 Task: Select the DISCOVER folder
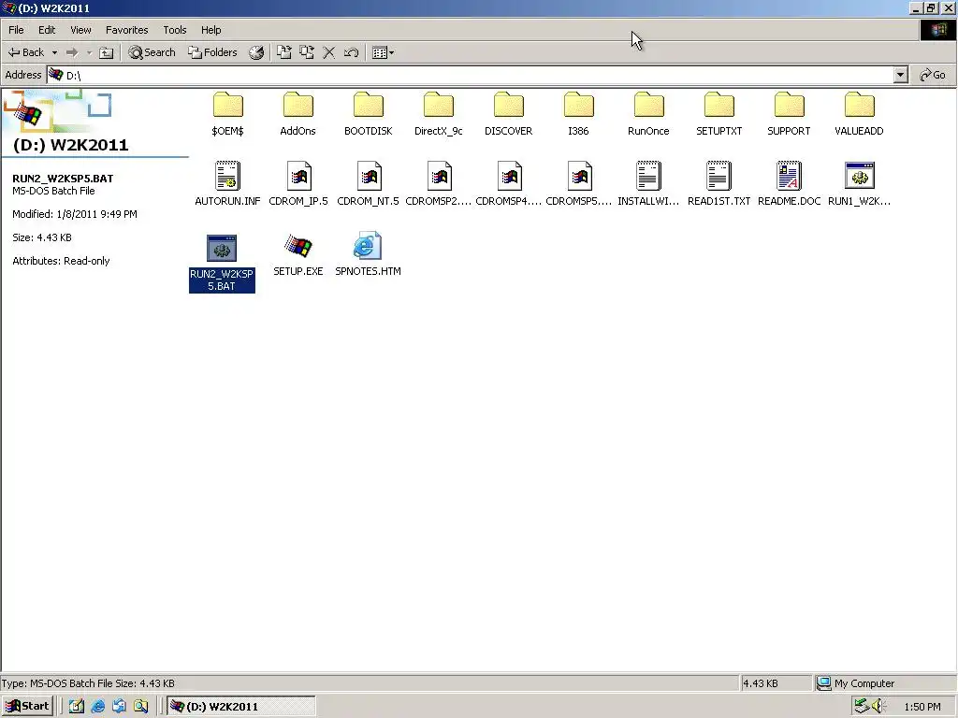pyautogui.click(x=508, y=115)
